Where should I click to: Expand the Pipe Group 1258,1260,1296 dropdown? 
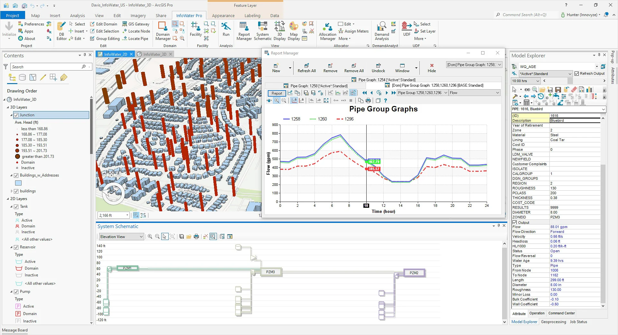pyautogui.click(x=446, y=93)
